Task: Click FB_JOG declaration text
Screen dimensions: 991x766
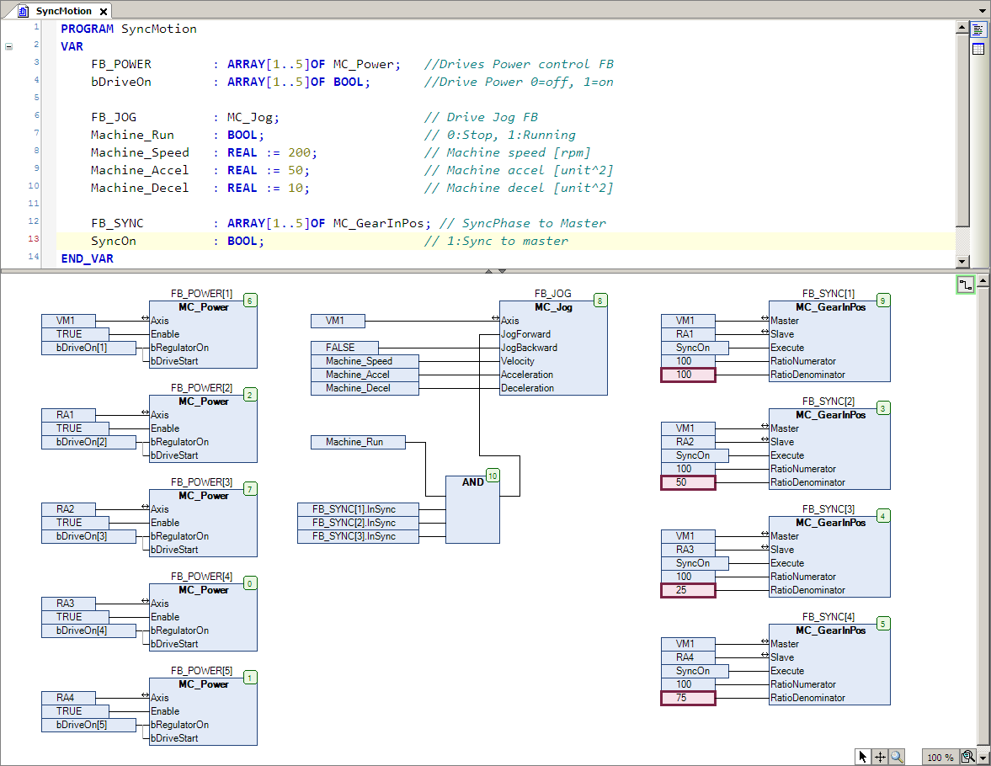Action: 114,117
